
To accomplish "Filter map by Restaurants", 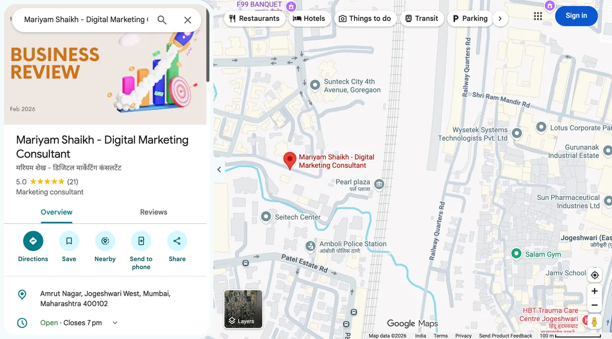I will 254,18.
